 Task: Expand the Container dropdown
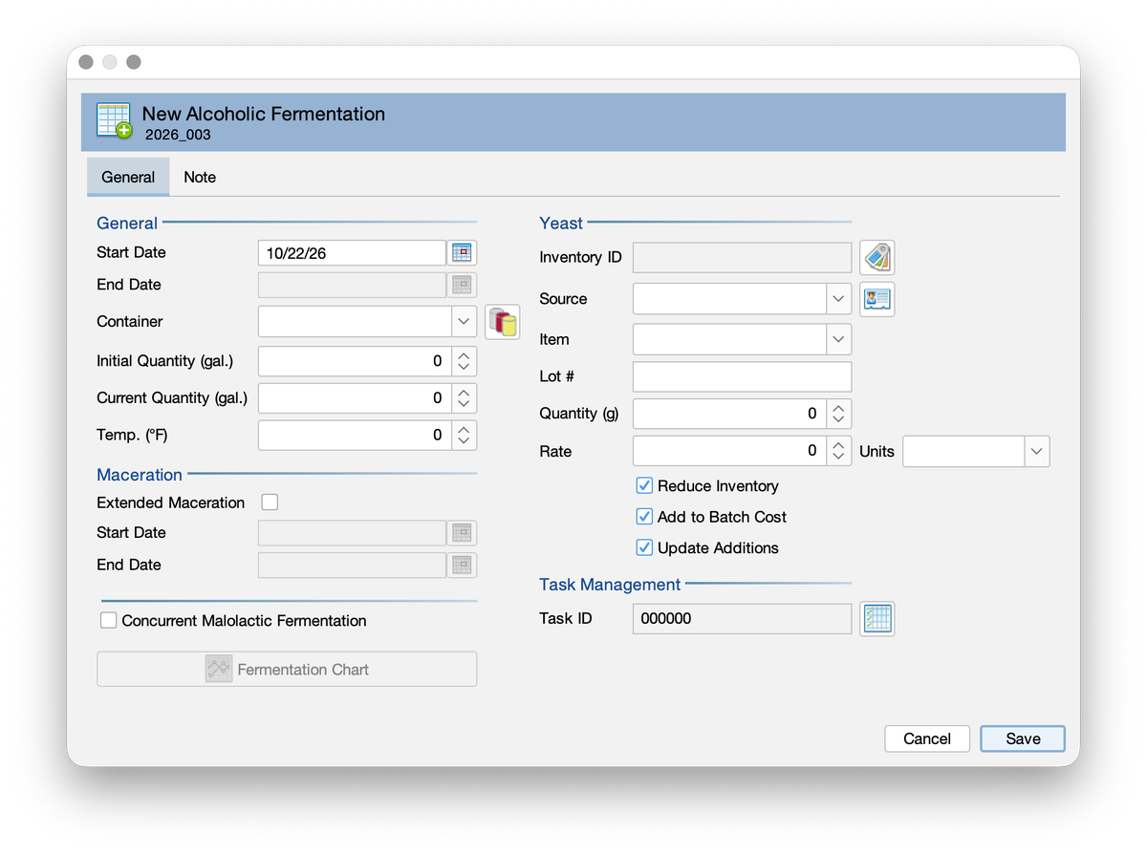click(464, 322)
